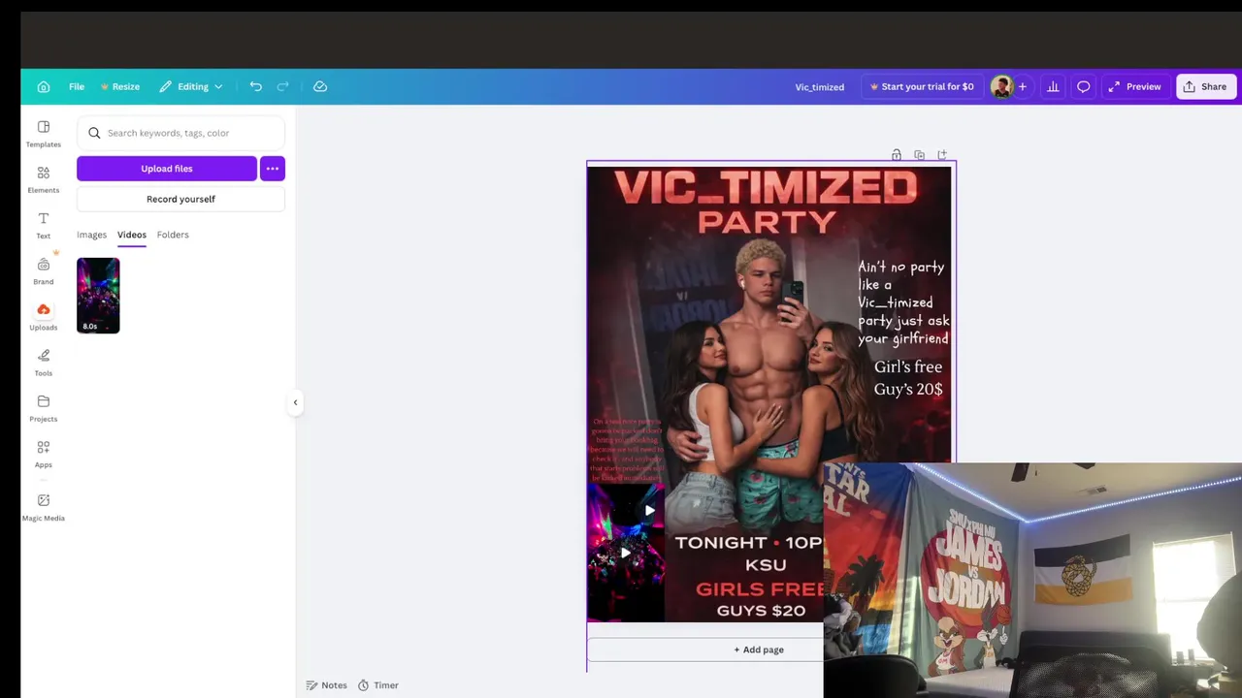Viewport: 1242px width, 698px height.
Task: Duplicate the page icon above canvas
Action: coord(919,155)
